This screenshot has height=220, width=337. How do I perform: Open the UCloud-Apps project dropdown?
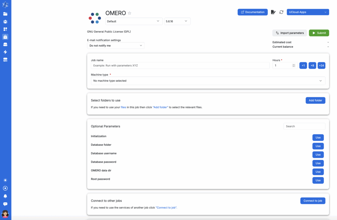point(308,12)
